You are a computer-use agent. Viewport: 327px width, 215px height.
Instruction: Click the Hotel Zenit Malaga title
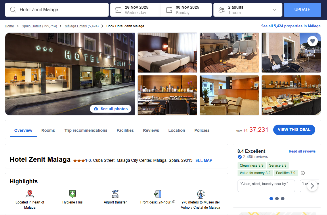tap(40, 159)
